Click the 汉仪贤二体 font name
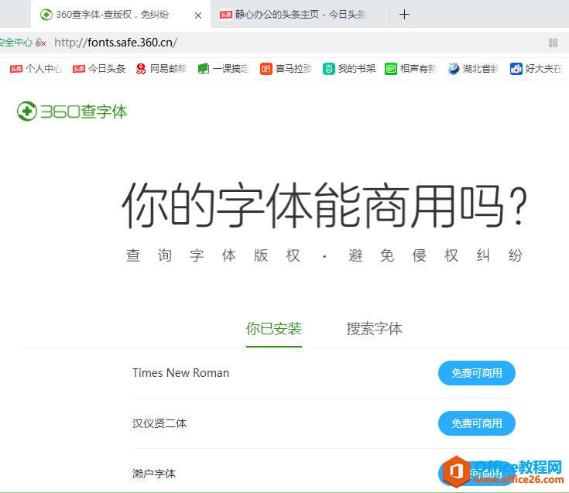This screenshot has height=493, width=569. tap(159, 423)
